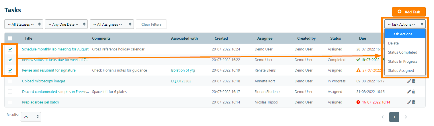Image resolution: width=434 pixels, height=126 pixels.
Task: Open the Isolation of yfg associated link
Action: click(x=183, y=70)
